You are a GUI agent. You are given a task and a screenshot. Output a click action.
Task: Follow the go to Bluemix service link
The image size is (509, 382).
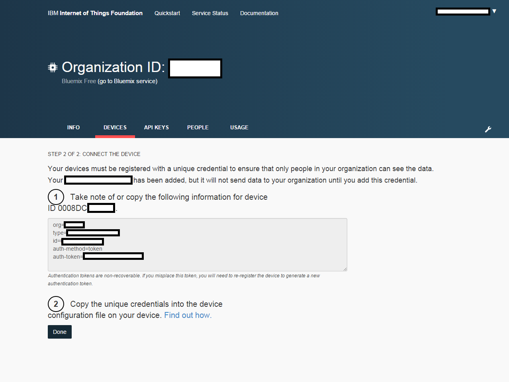pyautogui.click(x=127, y=81)
